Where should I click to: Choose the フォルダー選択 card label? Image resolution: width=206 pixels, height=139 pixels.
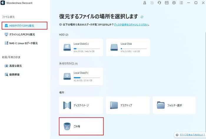(175, 105)
